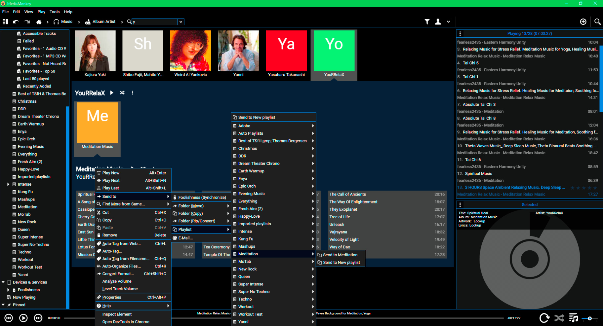The image size is (603, 326).
Task: Click the next track button
Action: 38,318
